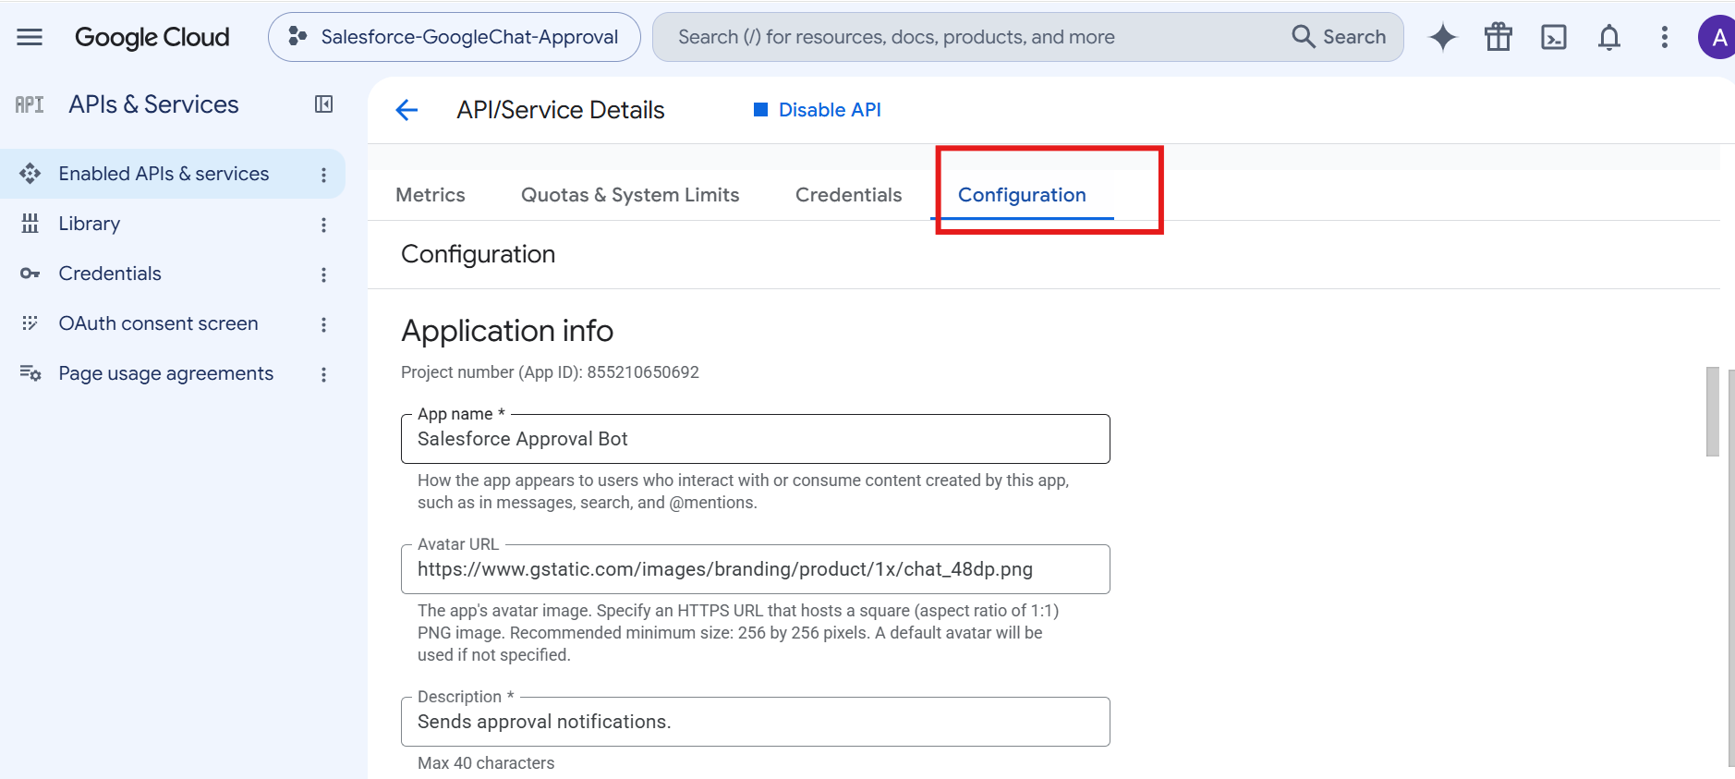This screenshot has height=779, width=1735.
Task: Activate Cloud Shell terminal icon
Action: click(1554, 37)
